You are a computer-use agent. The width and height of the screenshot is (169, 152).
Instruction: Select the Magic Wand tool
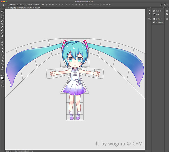[x=2, y=21]
